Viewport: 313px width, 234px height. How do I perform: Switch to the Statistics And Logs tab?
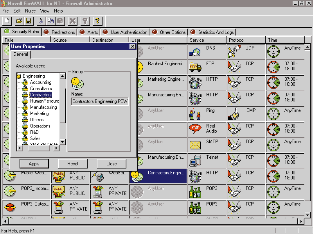point(212,32)
